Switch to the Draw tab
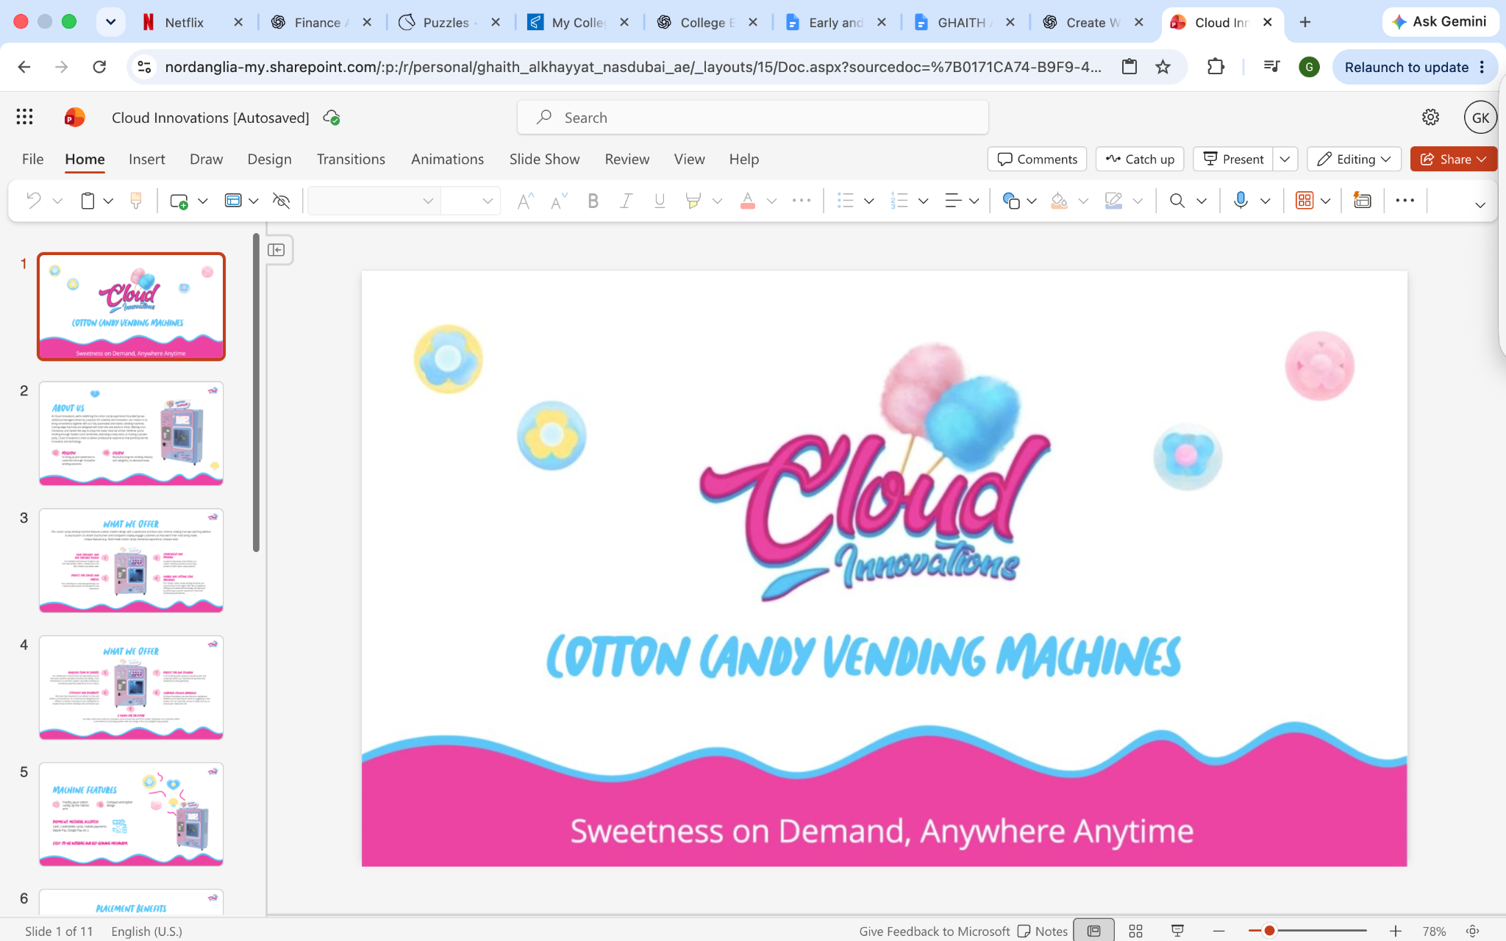1506x941 pixels. pyautogui.click(x=206, y=159)
